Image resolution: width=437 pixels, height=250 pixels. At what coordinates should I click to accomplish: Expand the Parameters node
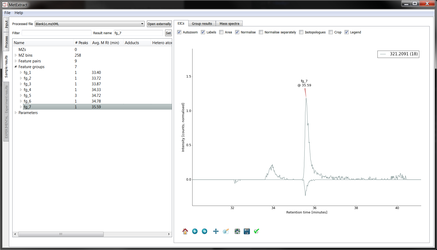click(16, 113)
